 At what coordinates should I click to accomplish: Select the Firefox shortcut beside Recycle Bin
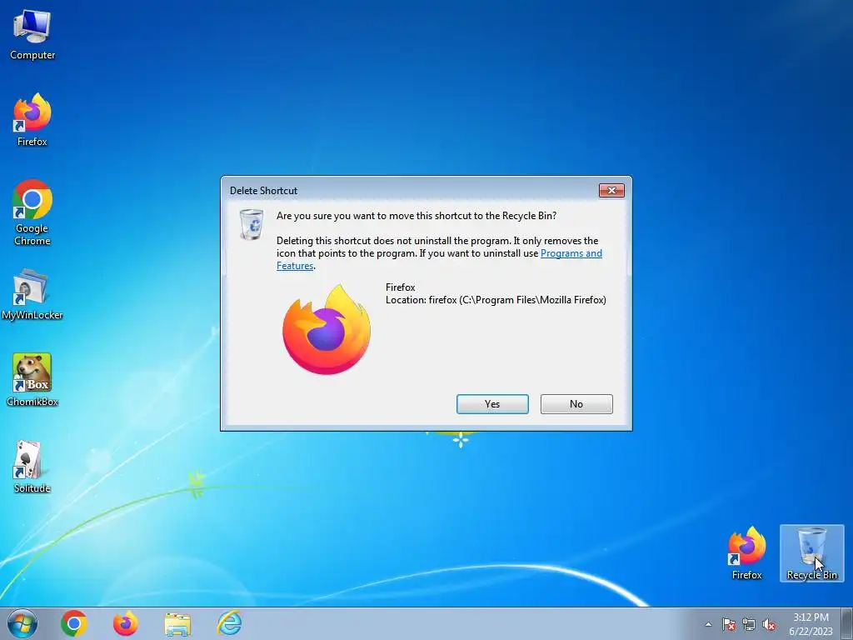point(747,553)
